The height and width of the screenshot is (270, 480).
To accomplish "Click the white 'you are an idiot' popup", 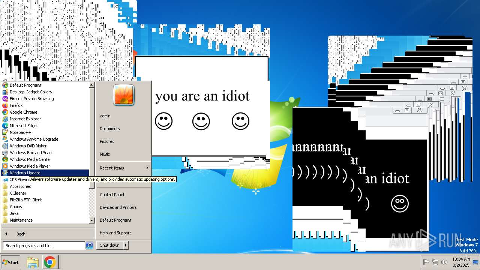I will [202, 107].
